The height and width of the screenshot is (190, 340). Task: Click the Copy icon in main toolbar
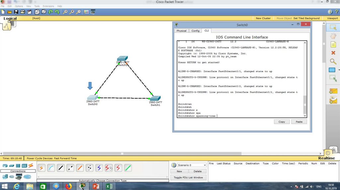pos(37,12)
